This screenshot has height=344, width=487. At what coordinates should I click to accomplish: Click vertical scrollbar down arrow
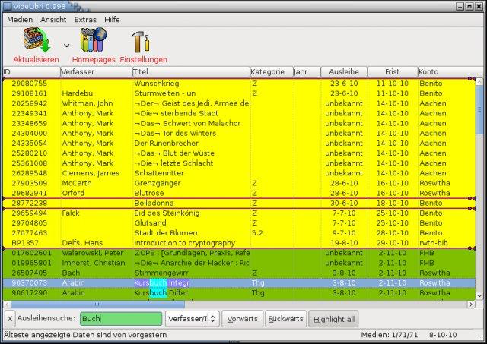[479, 296]
